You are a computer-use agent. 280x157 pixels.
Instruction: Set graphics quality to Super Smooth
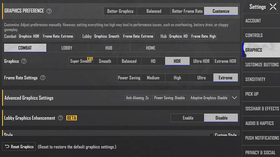point(81,61)
